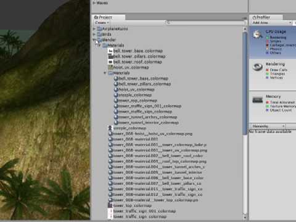The width and height of the screenshot is (296, 222).
Task: Click the blue Others color swatch
Action: [x=268, y=53]
